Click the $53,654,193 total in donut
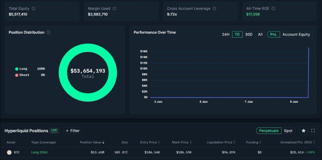This screenshot has width=322, height=160. tap(88, 71)
